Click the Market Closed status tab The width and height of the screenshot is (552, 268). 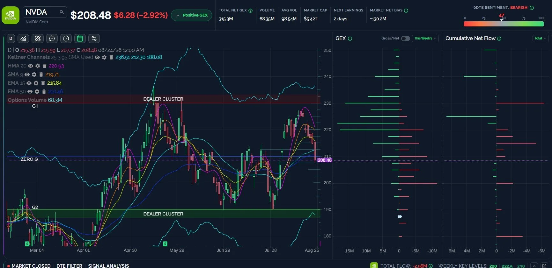(29, 266)
